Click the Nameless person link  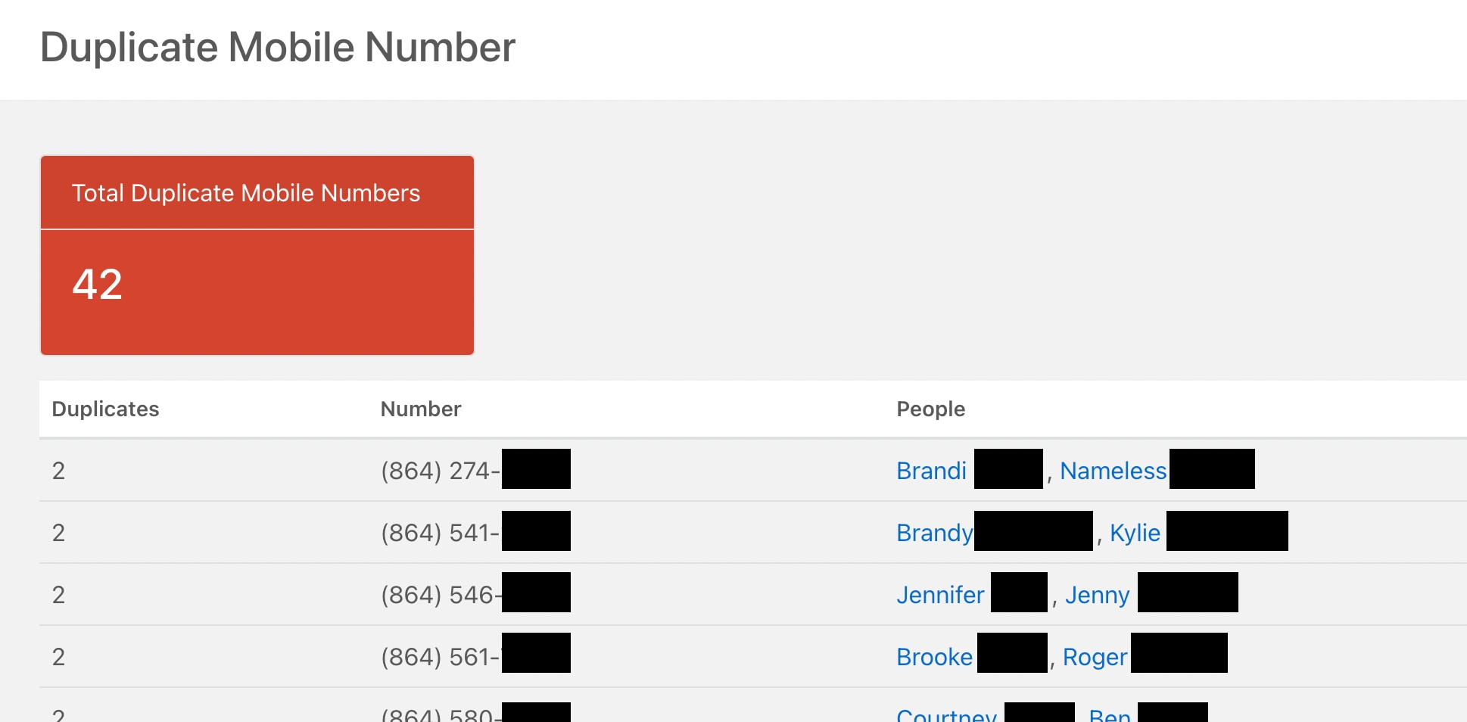coord(1113,470)
